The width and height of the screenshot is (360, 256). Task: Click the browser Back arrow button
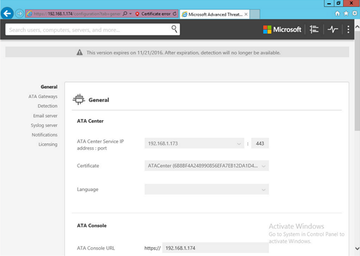(7, 14)
